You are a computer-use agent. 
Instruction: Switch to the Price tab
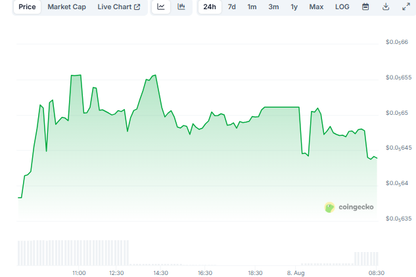click(x=27, y=7)
